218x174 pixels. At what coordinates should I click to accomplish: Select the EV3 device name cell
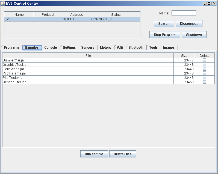(19, 19)
